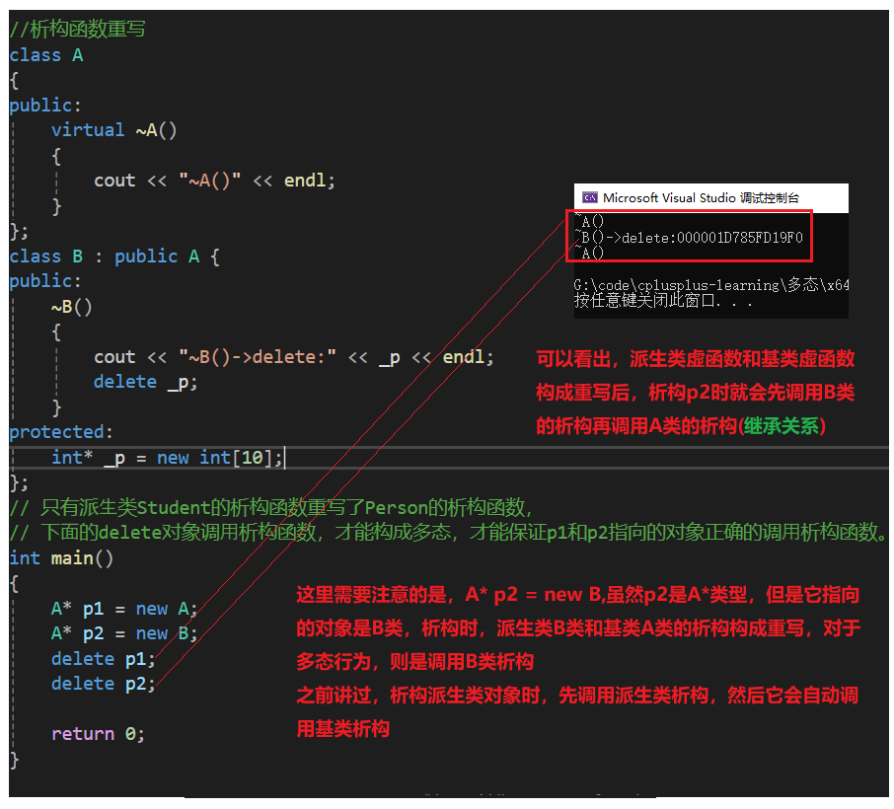The height and width of the screenshot is (809, 894).
Task: Click the cout "~B()->delete:" statement
Action: [294, 357]
